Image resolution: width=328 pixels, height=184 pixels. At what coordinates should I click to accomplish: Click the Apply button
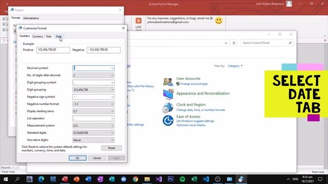pyautogui.click(x=116, y=158)
